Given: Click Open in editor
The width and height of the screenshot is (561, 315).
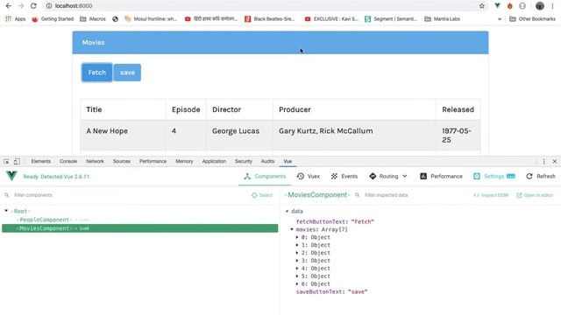Looking at the screenshot, I should coord(535,195).
